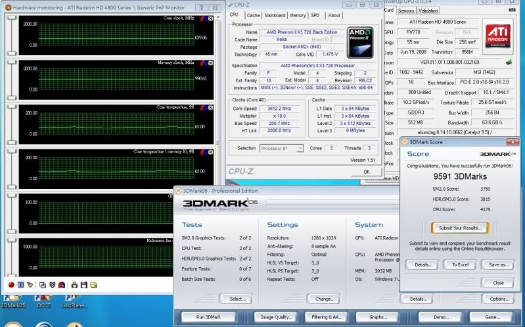Open the SPD tab in CPU-Z
525x327 pixels.
tap(315, 15)
